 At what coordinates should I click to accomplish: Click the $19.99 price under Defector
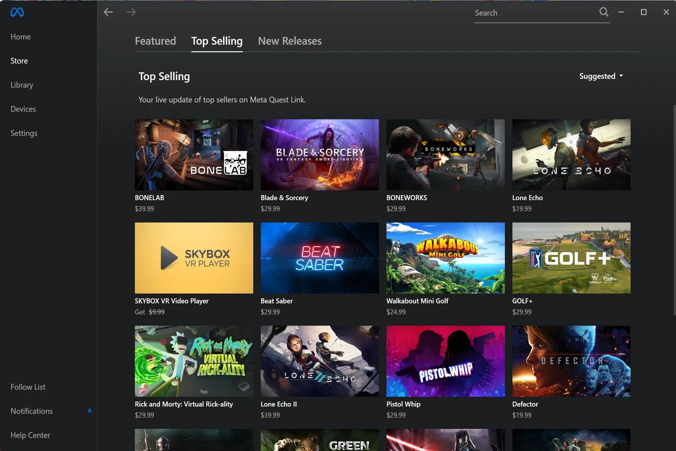[x=522, y=415]
